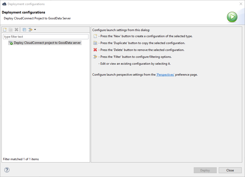Click the Filter icon in instructions
This screenshot has height=177, width=245.
click(x=95, y=57)
